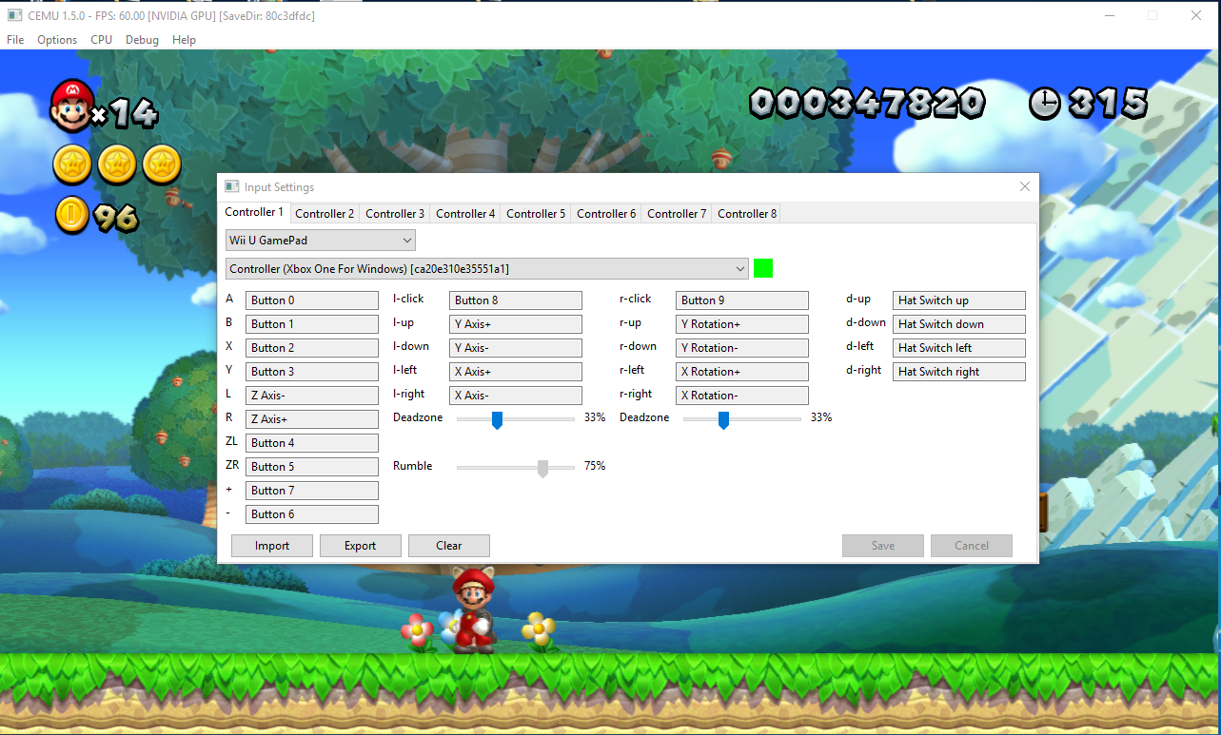Open the Options menu

[x=57, y=40]
